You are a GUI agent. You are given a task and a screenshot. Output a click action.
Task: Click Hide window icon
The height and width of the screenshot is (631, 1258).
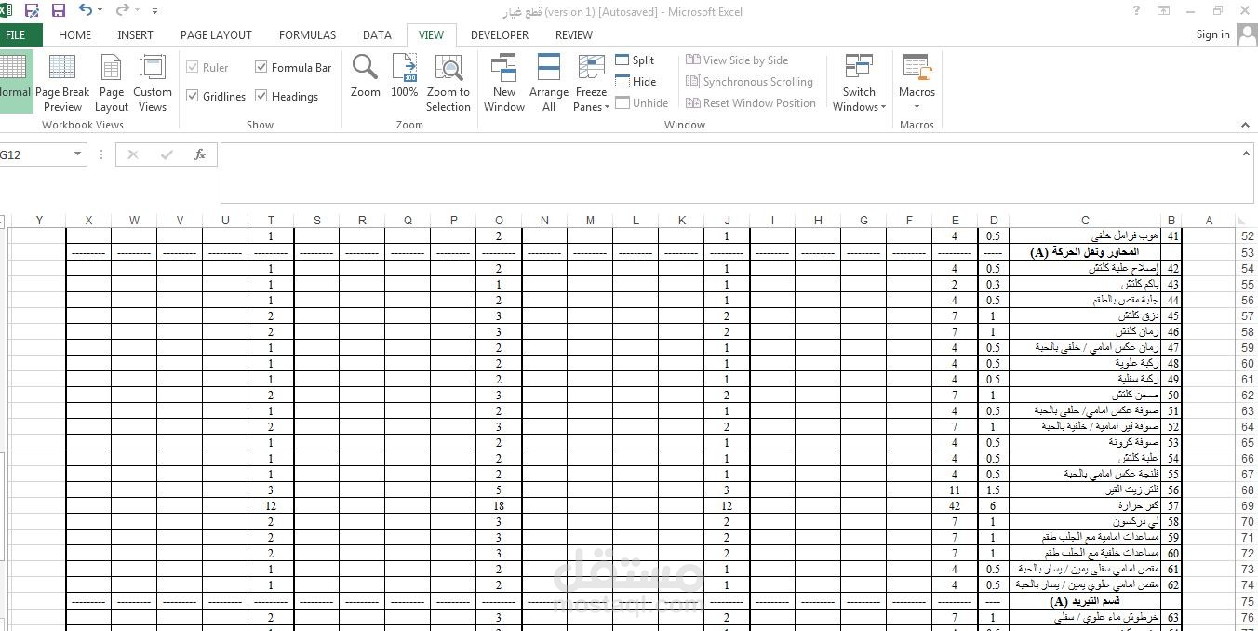tap(622, 82)
